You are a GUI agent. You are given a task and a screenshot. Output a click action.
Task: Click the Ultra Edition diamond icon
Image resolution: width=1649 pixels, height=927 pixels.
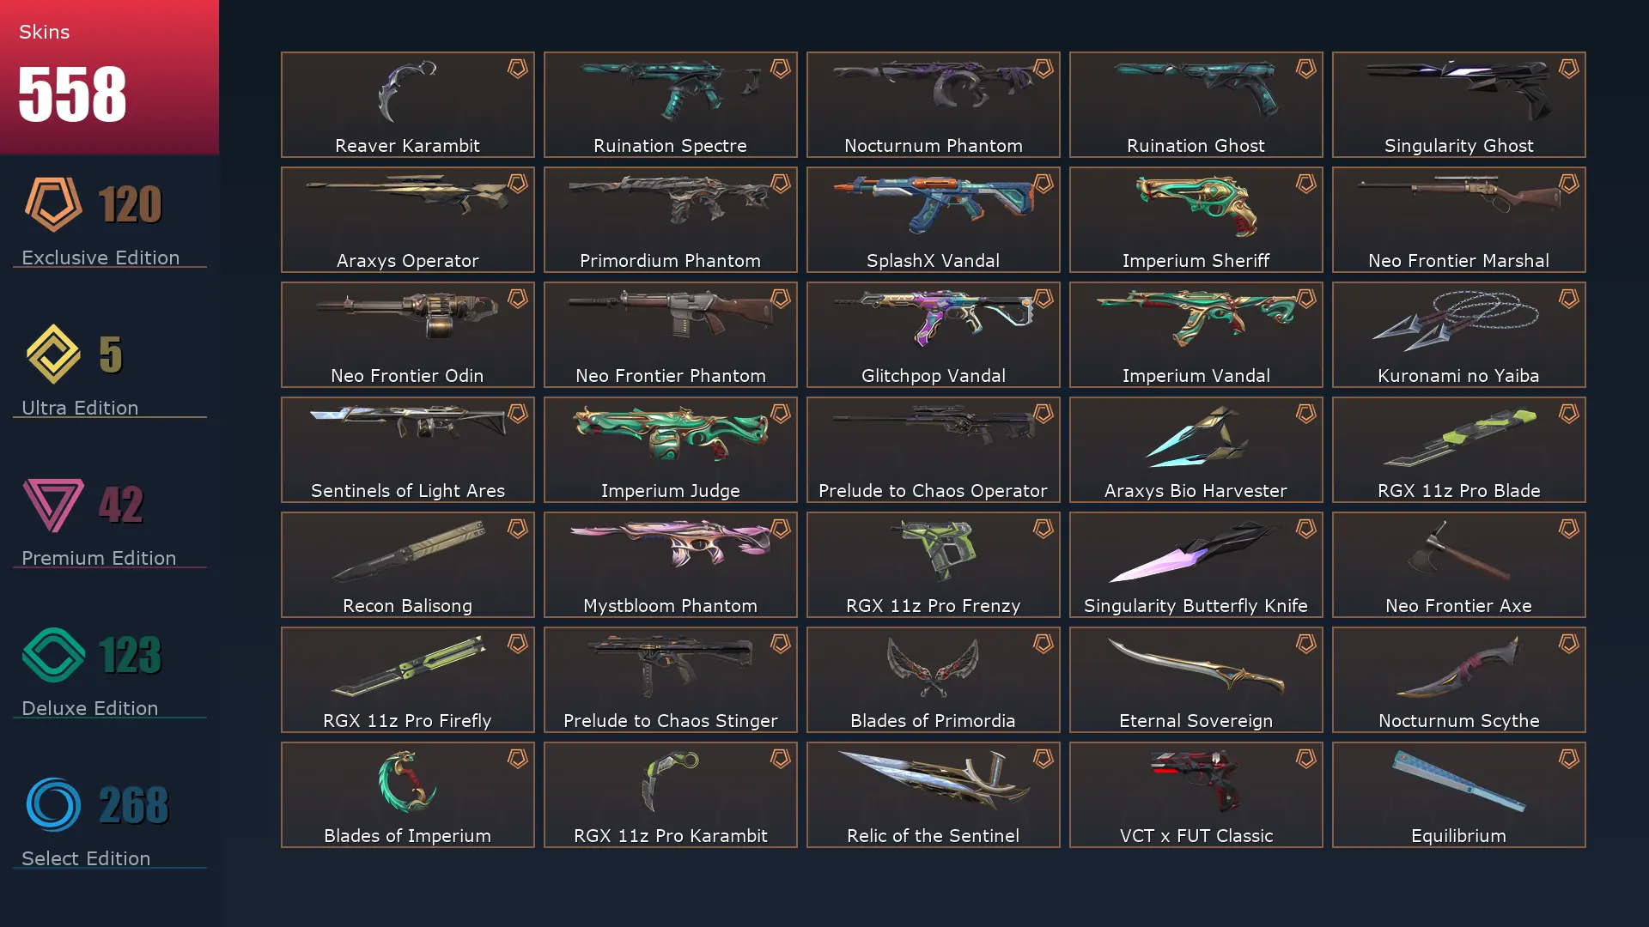(53, 354)
